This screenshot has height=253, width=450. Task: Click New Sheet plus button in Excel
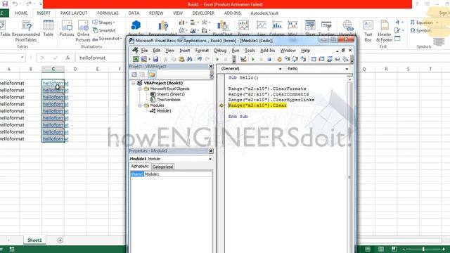[60, 240]
